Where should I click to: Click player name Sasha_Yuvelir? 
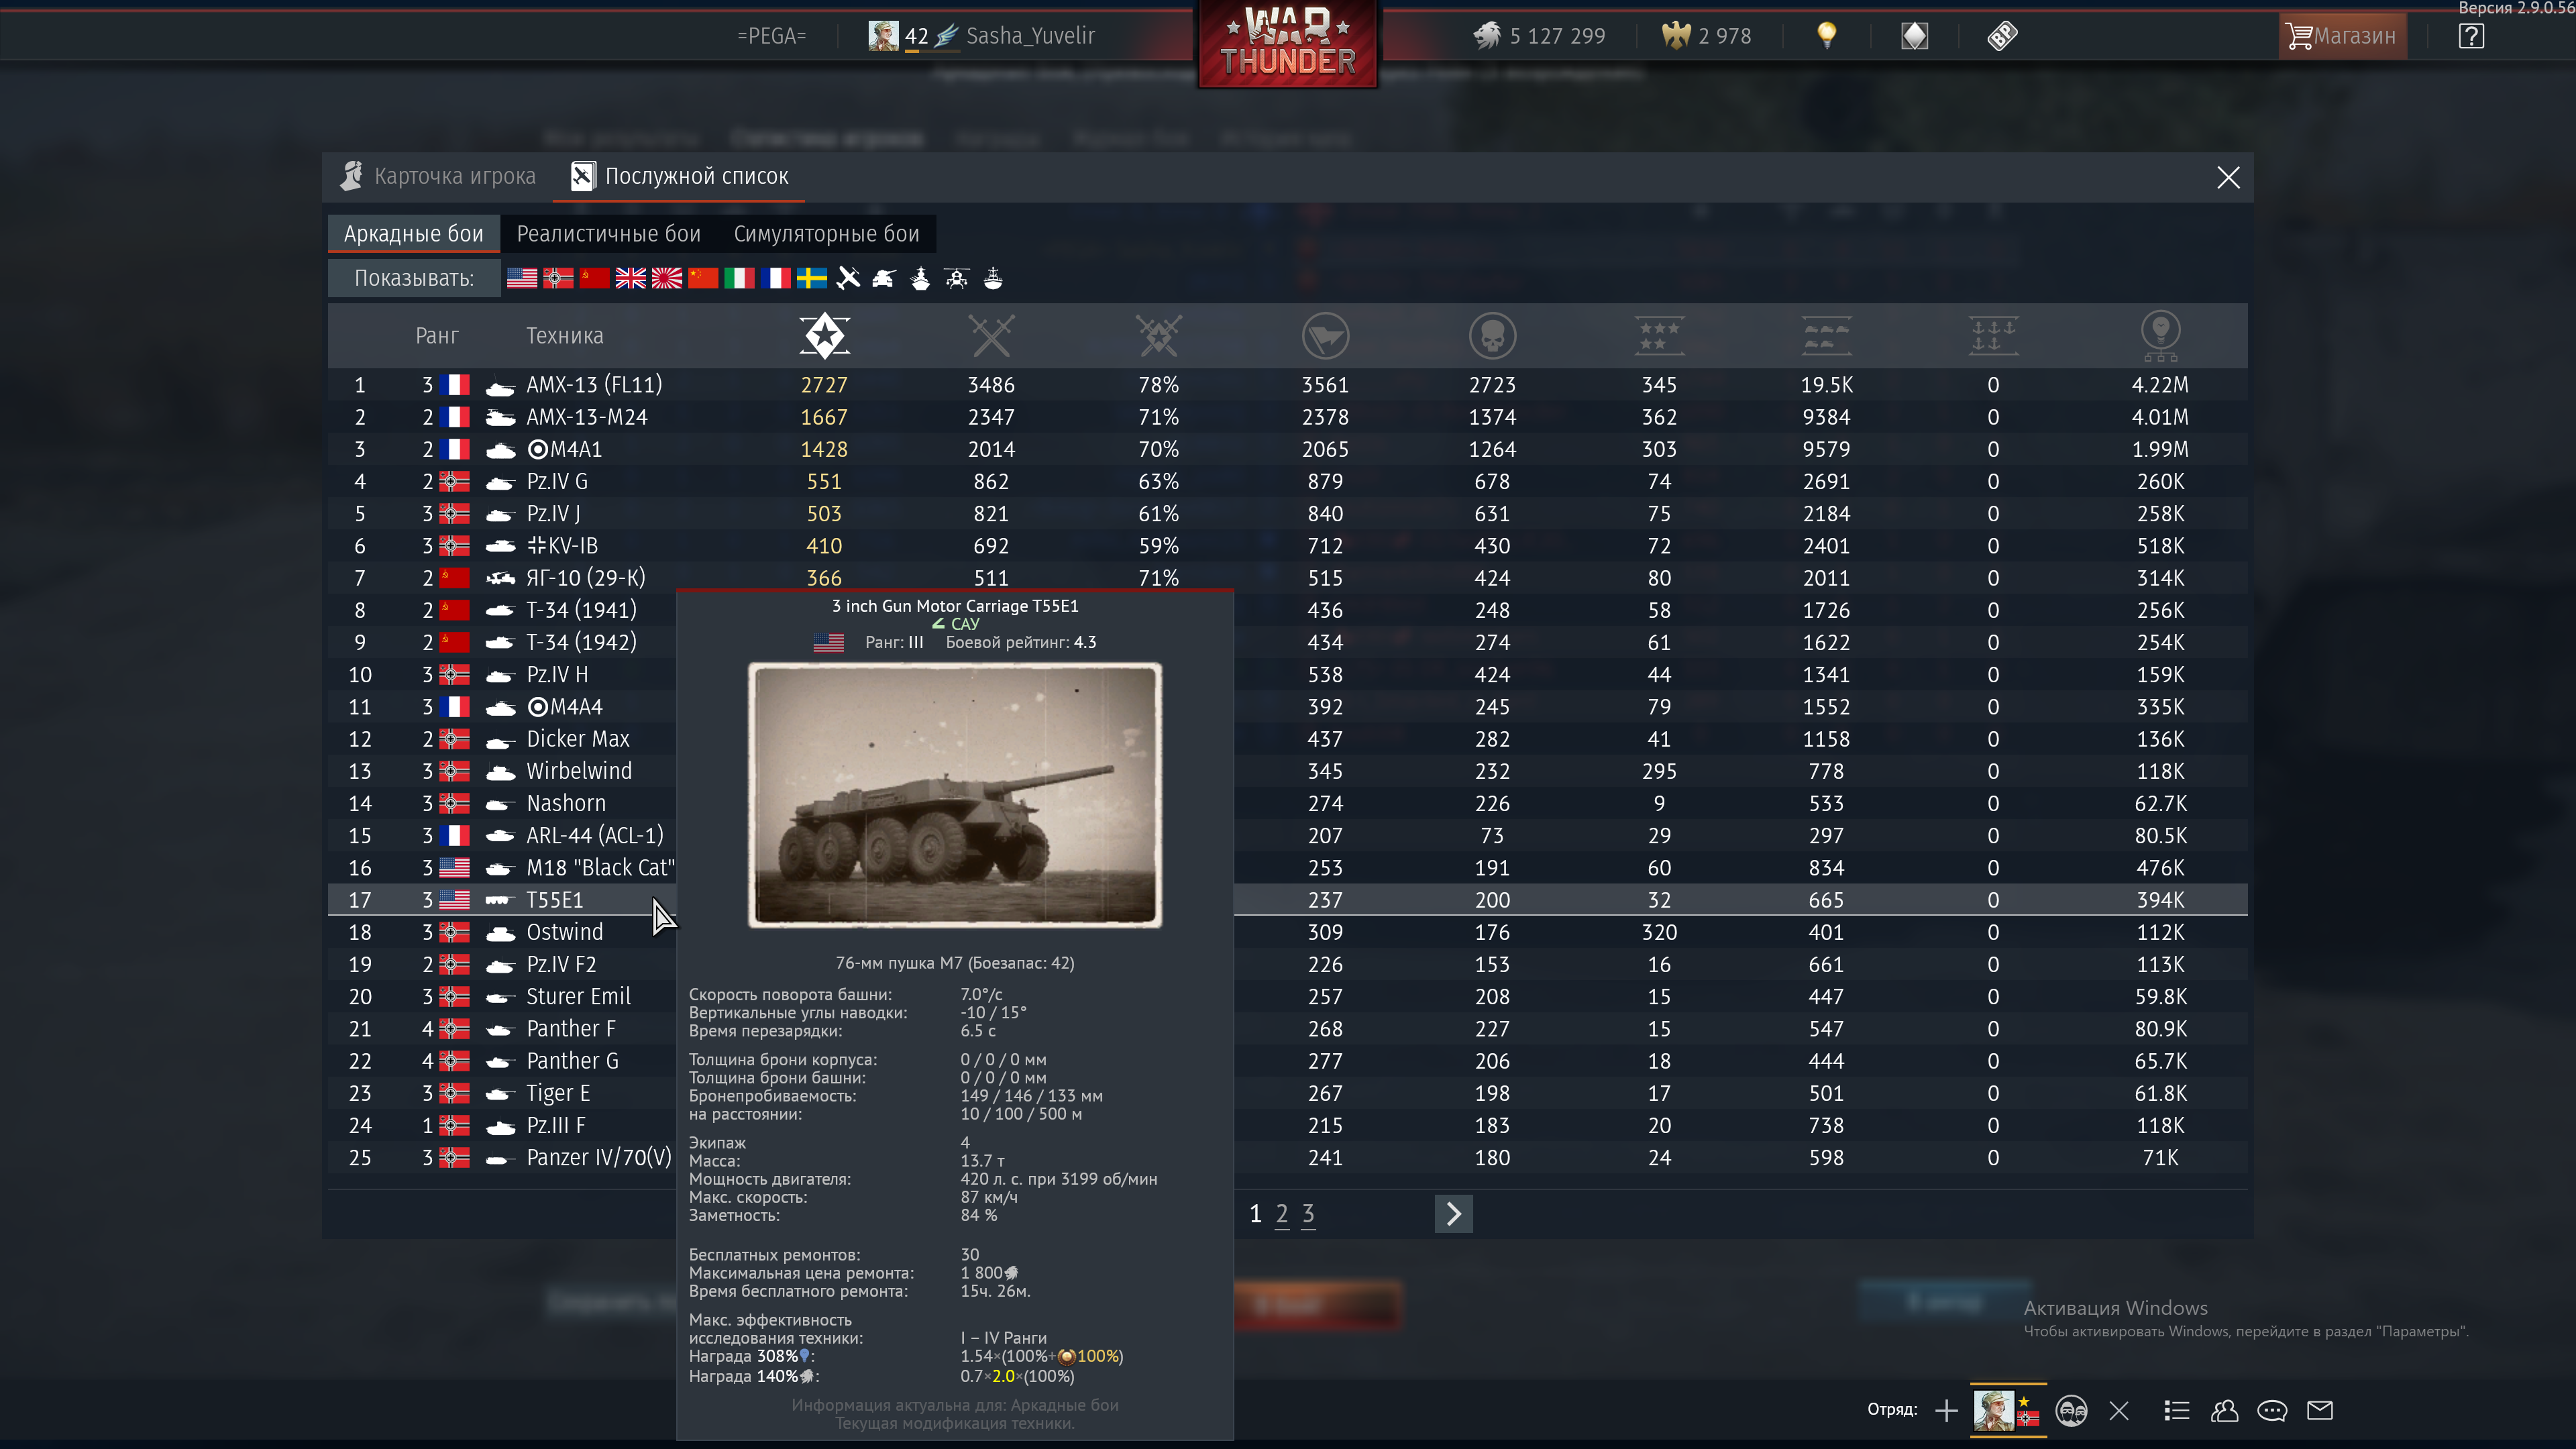click(x=1030, y=36)
